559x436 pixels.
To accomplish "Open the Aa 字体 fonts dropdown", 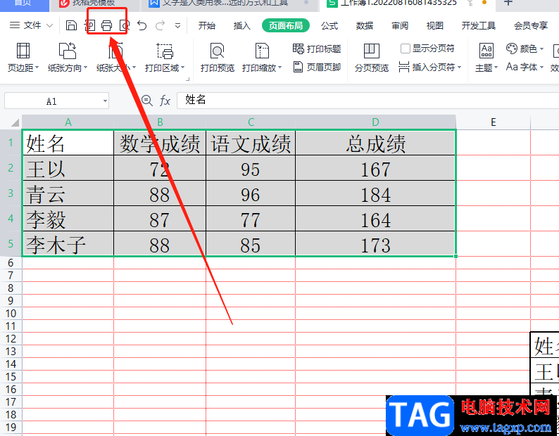I will click(525, 67).
